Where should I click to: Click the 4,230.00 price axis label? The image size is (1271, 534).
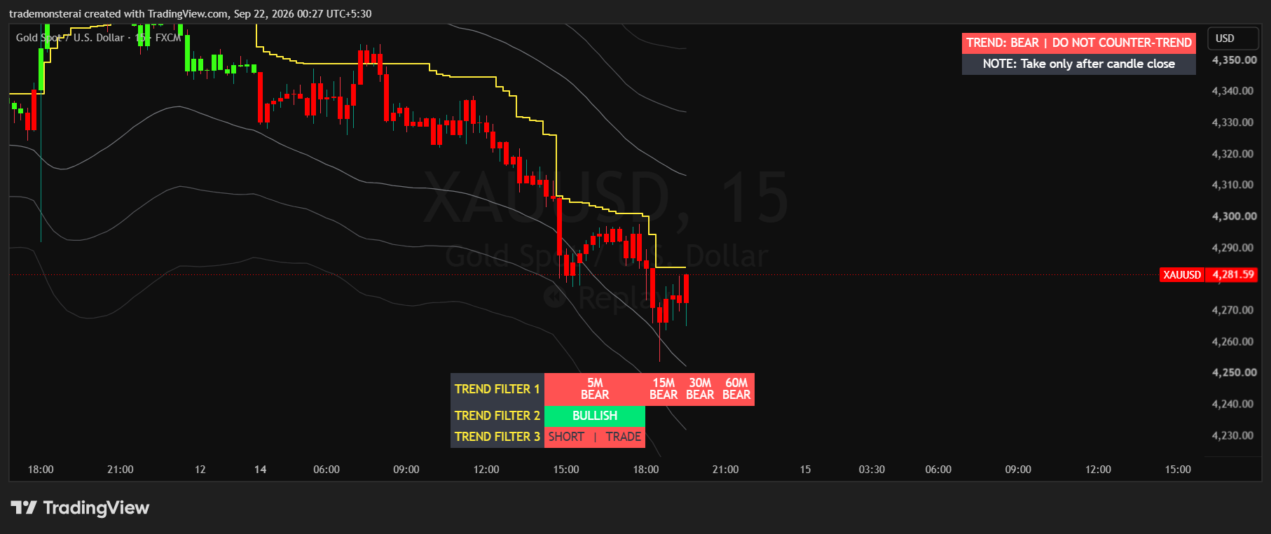1233,435
